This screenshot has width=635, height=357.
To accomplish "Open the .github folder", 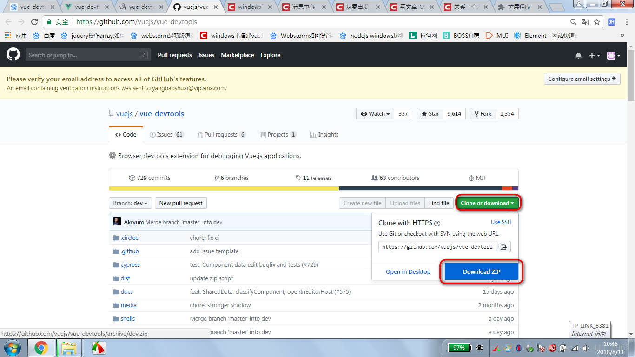I will pos(130,251).
